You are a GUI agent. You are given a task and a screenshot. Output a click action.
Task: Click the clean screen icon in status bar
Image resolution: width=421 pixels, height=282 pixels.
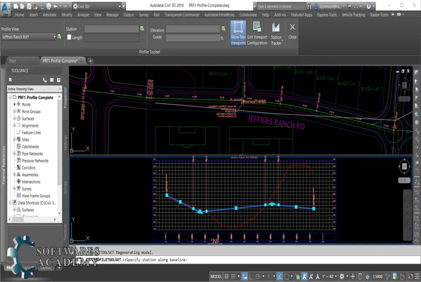(410, 277)
